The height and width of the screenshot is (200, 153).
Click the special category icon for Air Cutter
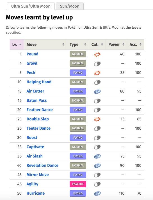(x=97, y=91)
